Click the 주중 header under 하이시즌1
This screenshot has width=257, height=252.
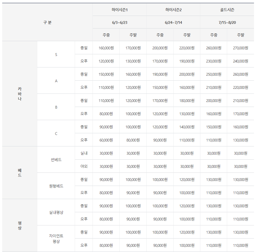pos(106,35)
